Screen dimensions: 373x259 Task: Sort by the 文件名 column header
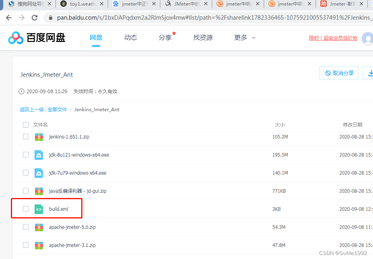(x=41, y=125)
